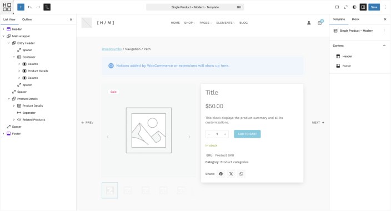Open the ELEMENTS navigation dropdown

click(225, 23)
